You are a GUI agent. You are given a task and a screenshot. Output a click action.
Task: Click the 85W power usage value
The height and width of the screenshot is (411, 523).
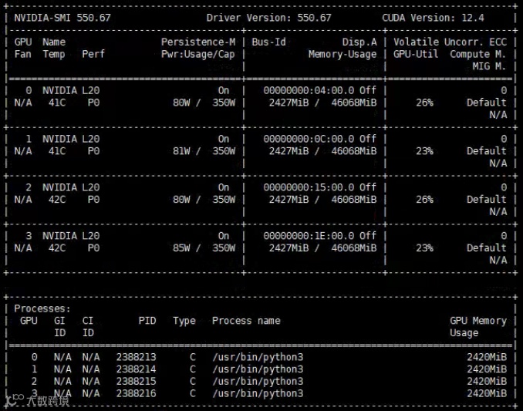coord(181,248)
